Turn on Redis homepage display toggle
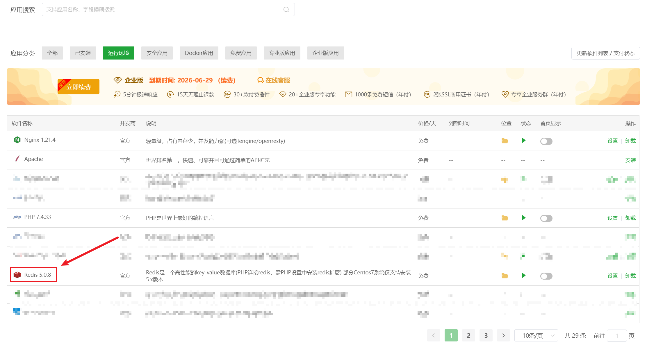 coord(546,276)
